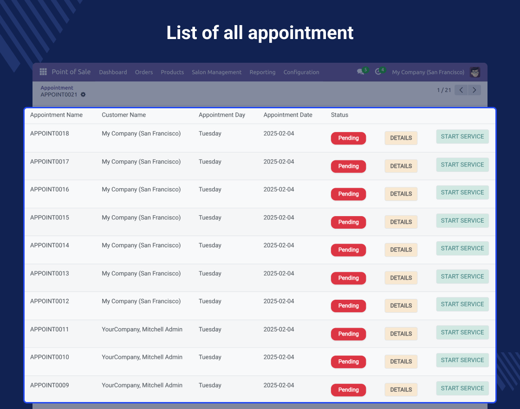The width and height of the screenshot is (520, 409).
Task: Open the My Company (San Francisco) switcher
Action: coord(428,72)
